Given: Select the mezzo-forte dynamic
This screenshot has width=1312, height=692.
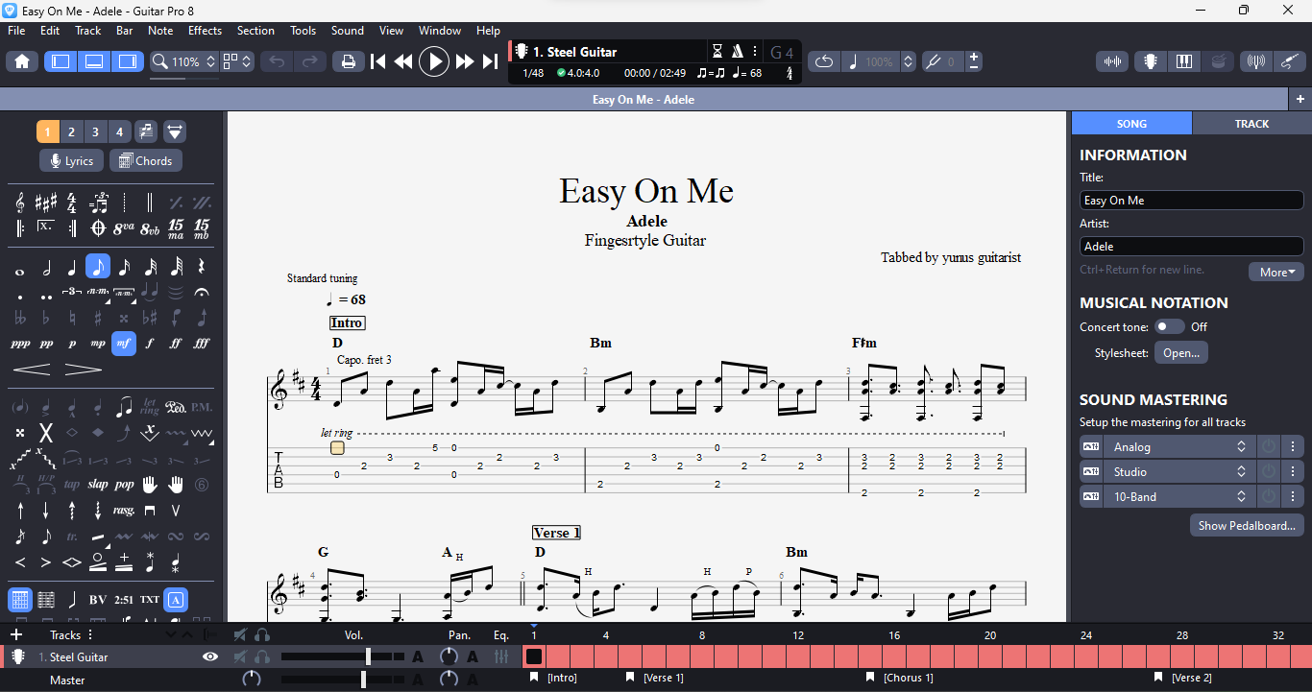Looking at the screenshot, I should (123, 343).
